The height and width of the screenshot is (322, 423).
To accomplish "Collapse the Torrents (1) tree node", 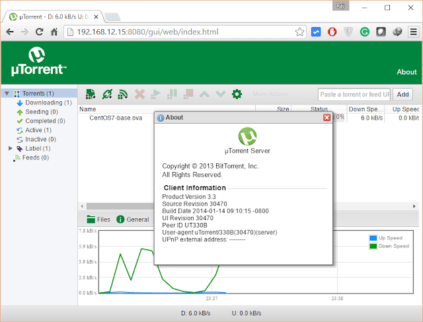I will 7,93.
